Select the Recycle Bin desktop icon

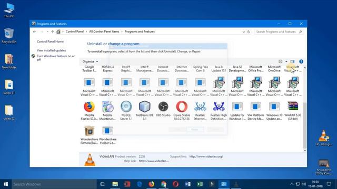pyautogui.click(x=9, y=36)
